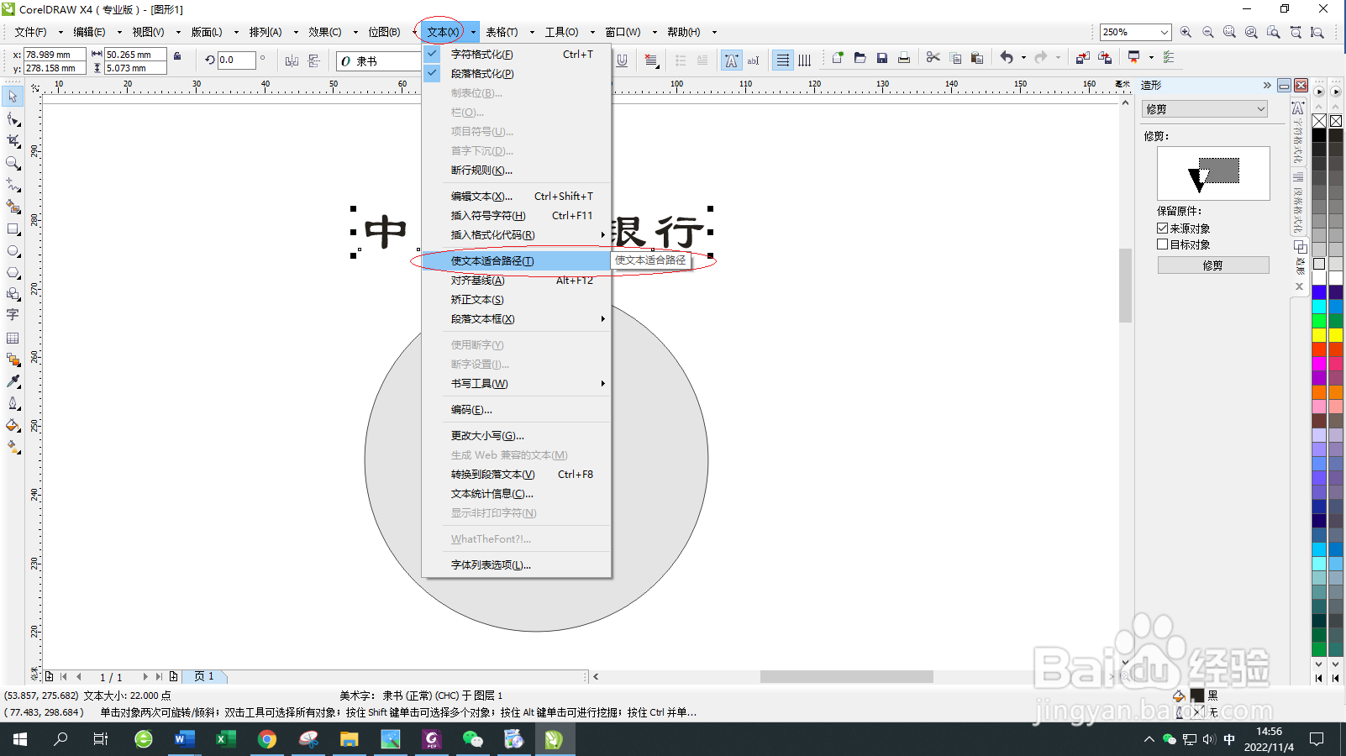The height and width of the screenshot is (756, 1346).
Task: Toggle Character Formatting (字符格式化) check item
Action: [x=516, y=54]
